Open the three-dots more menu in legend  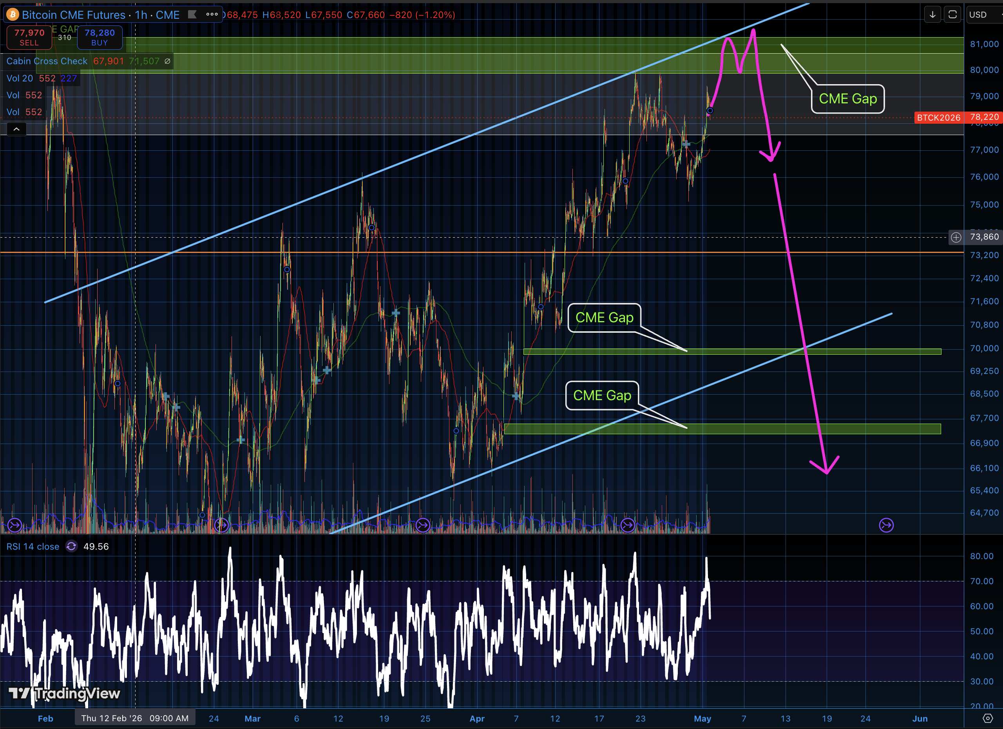pos(212,14)
